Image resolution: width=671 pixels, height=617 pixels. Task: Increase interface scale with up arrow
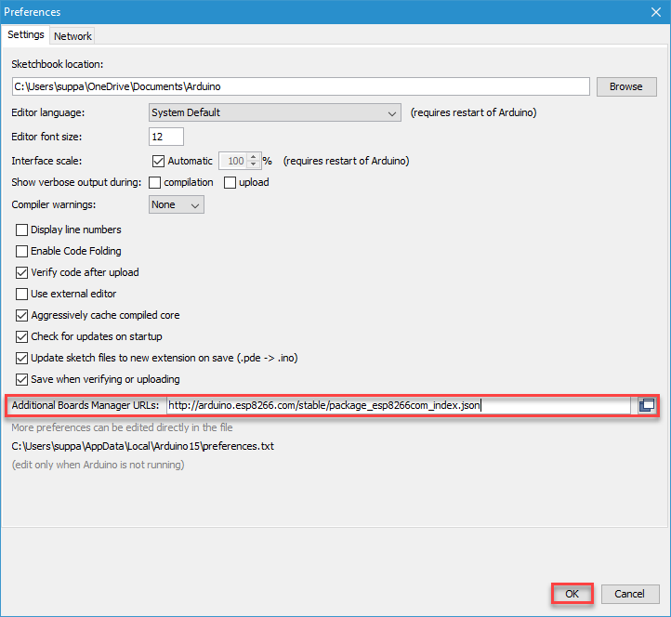coord(254,157)
